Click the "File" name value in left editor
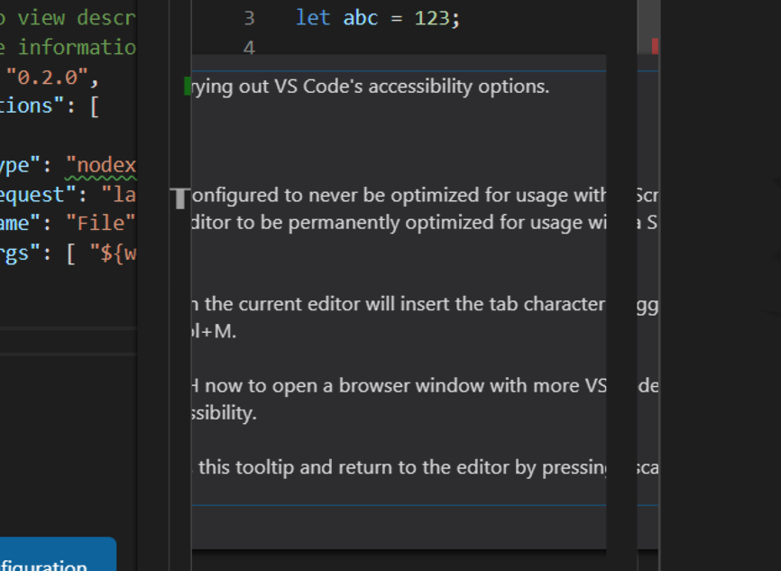 click(101, 223)
